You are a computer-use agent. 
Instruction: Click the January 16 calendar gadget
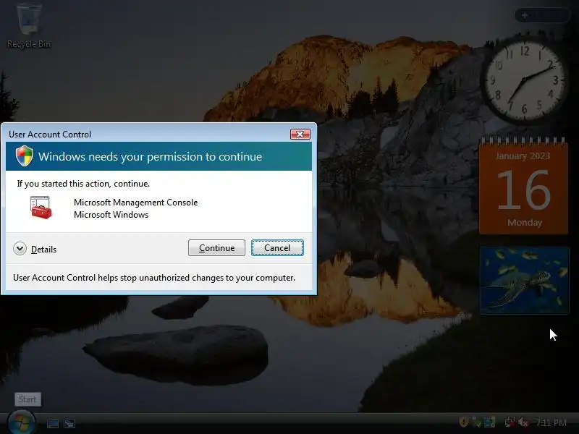[523, 186]
